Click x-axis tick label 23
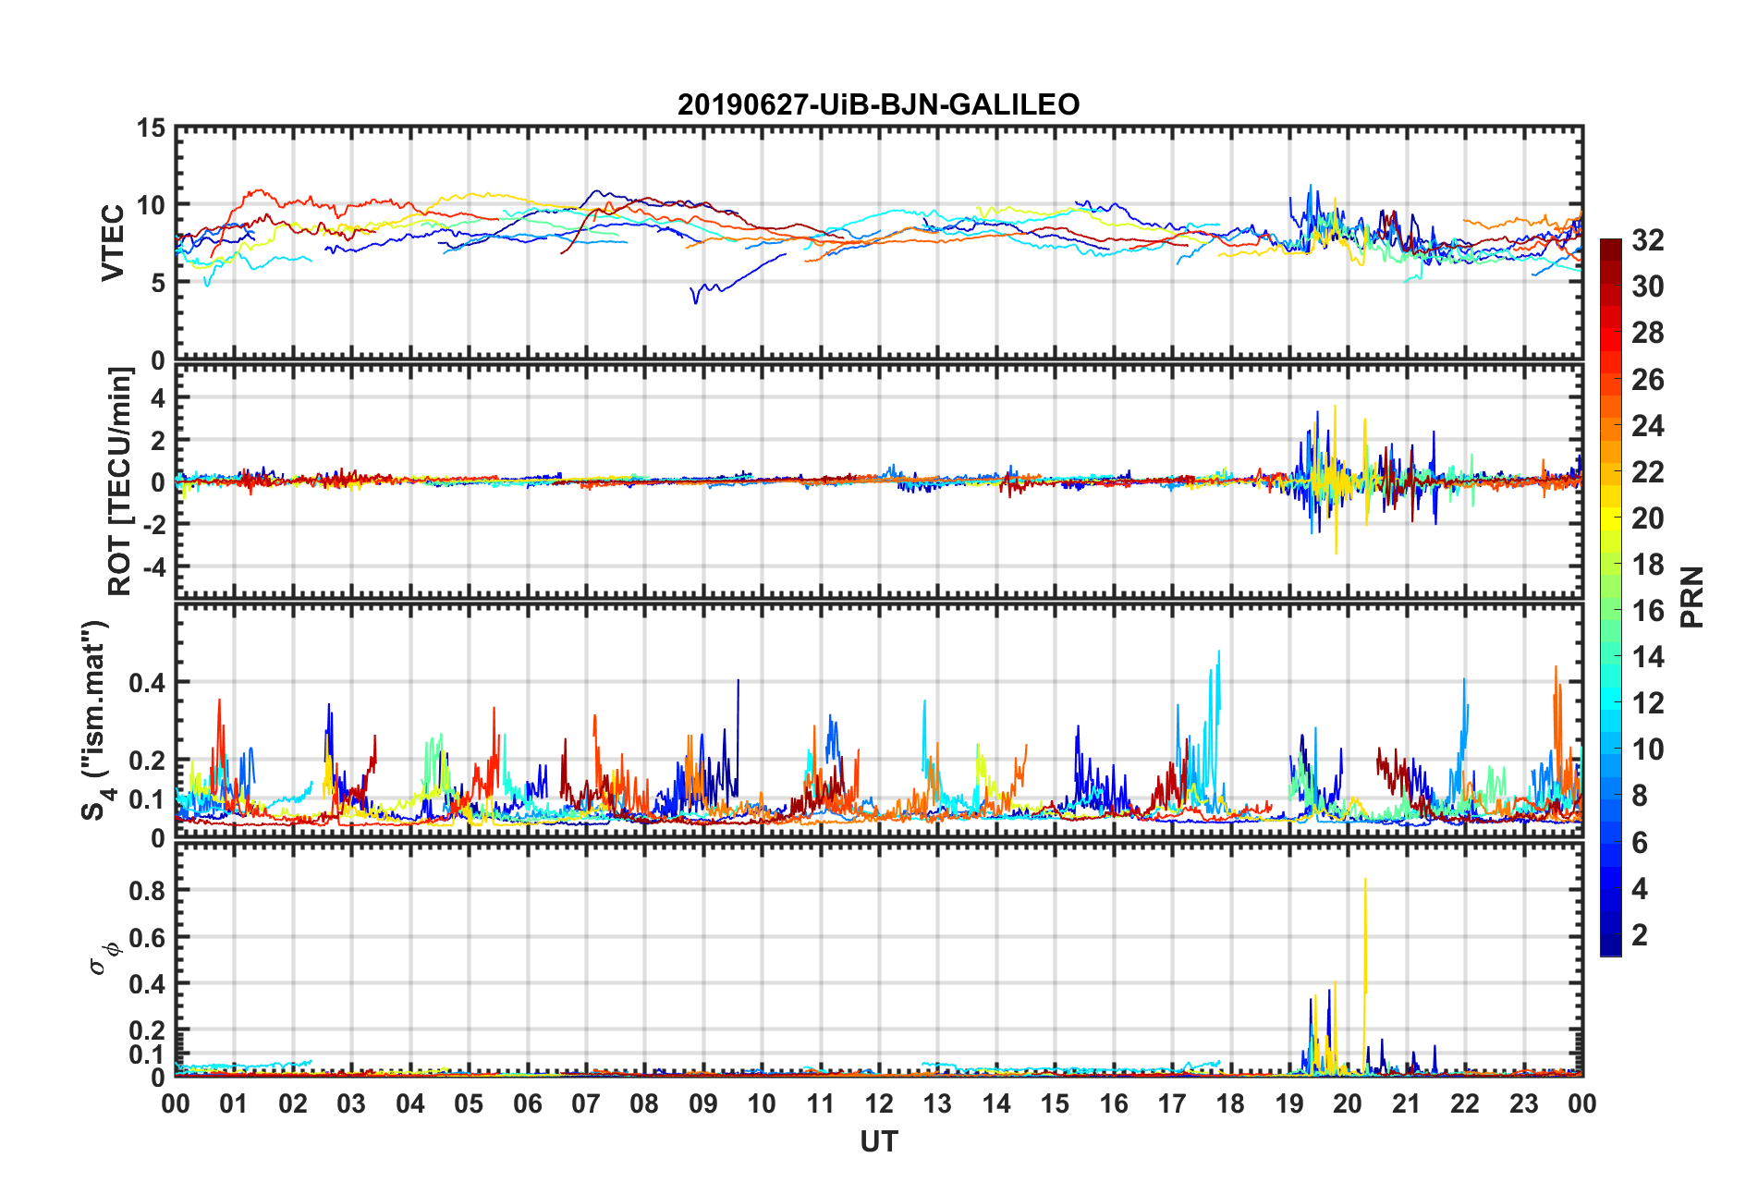Viewport: 1758px width, 1194px height. pos(1523,1103)
